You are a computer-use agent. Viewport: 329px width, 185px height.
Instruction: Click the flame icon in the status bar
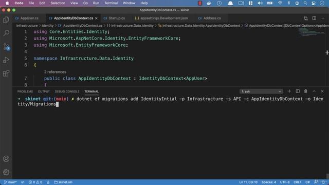48,182
